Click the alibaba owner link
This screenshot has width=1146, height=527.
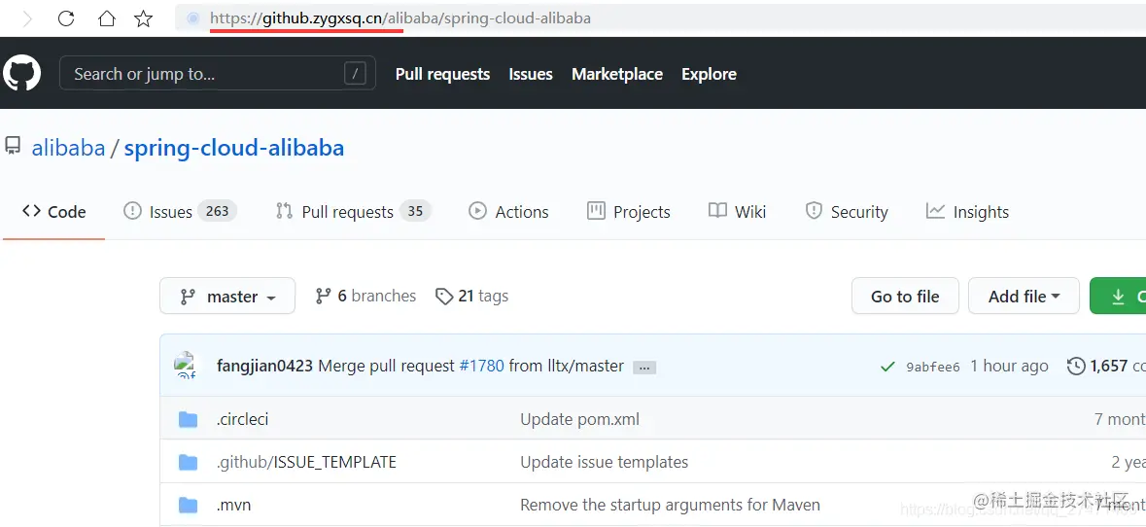[69, 149]
